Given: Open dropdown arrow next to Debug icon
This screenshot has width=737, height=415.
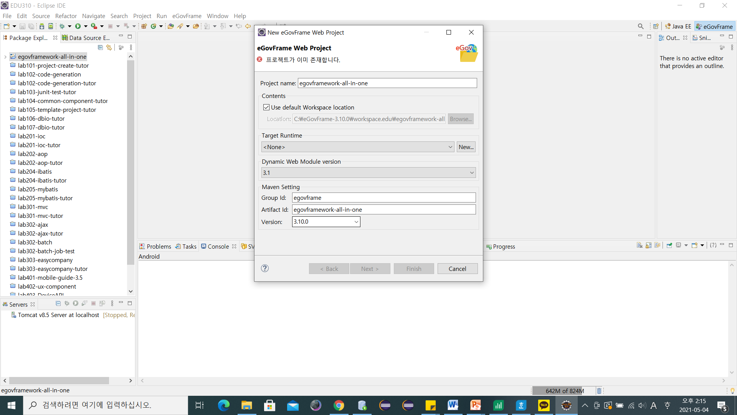Looking at the screenshot, I should (69, 26).
